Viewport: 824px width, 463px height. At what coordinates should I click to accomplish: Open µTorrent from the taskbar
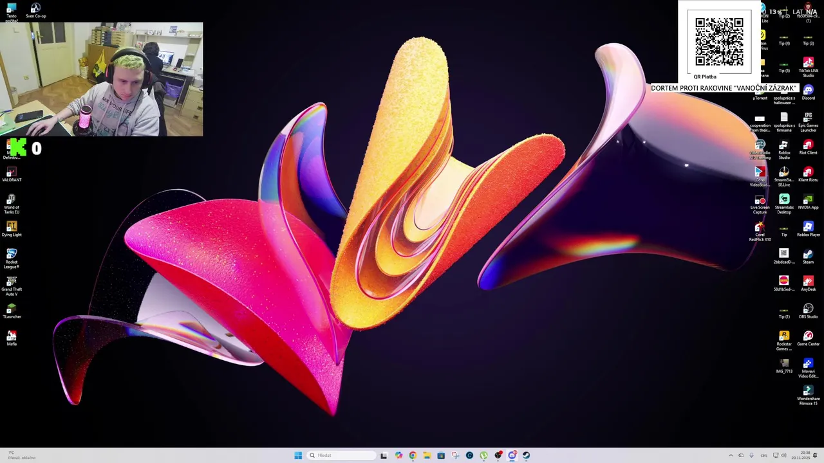(x=483, y=455)
